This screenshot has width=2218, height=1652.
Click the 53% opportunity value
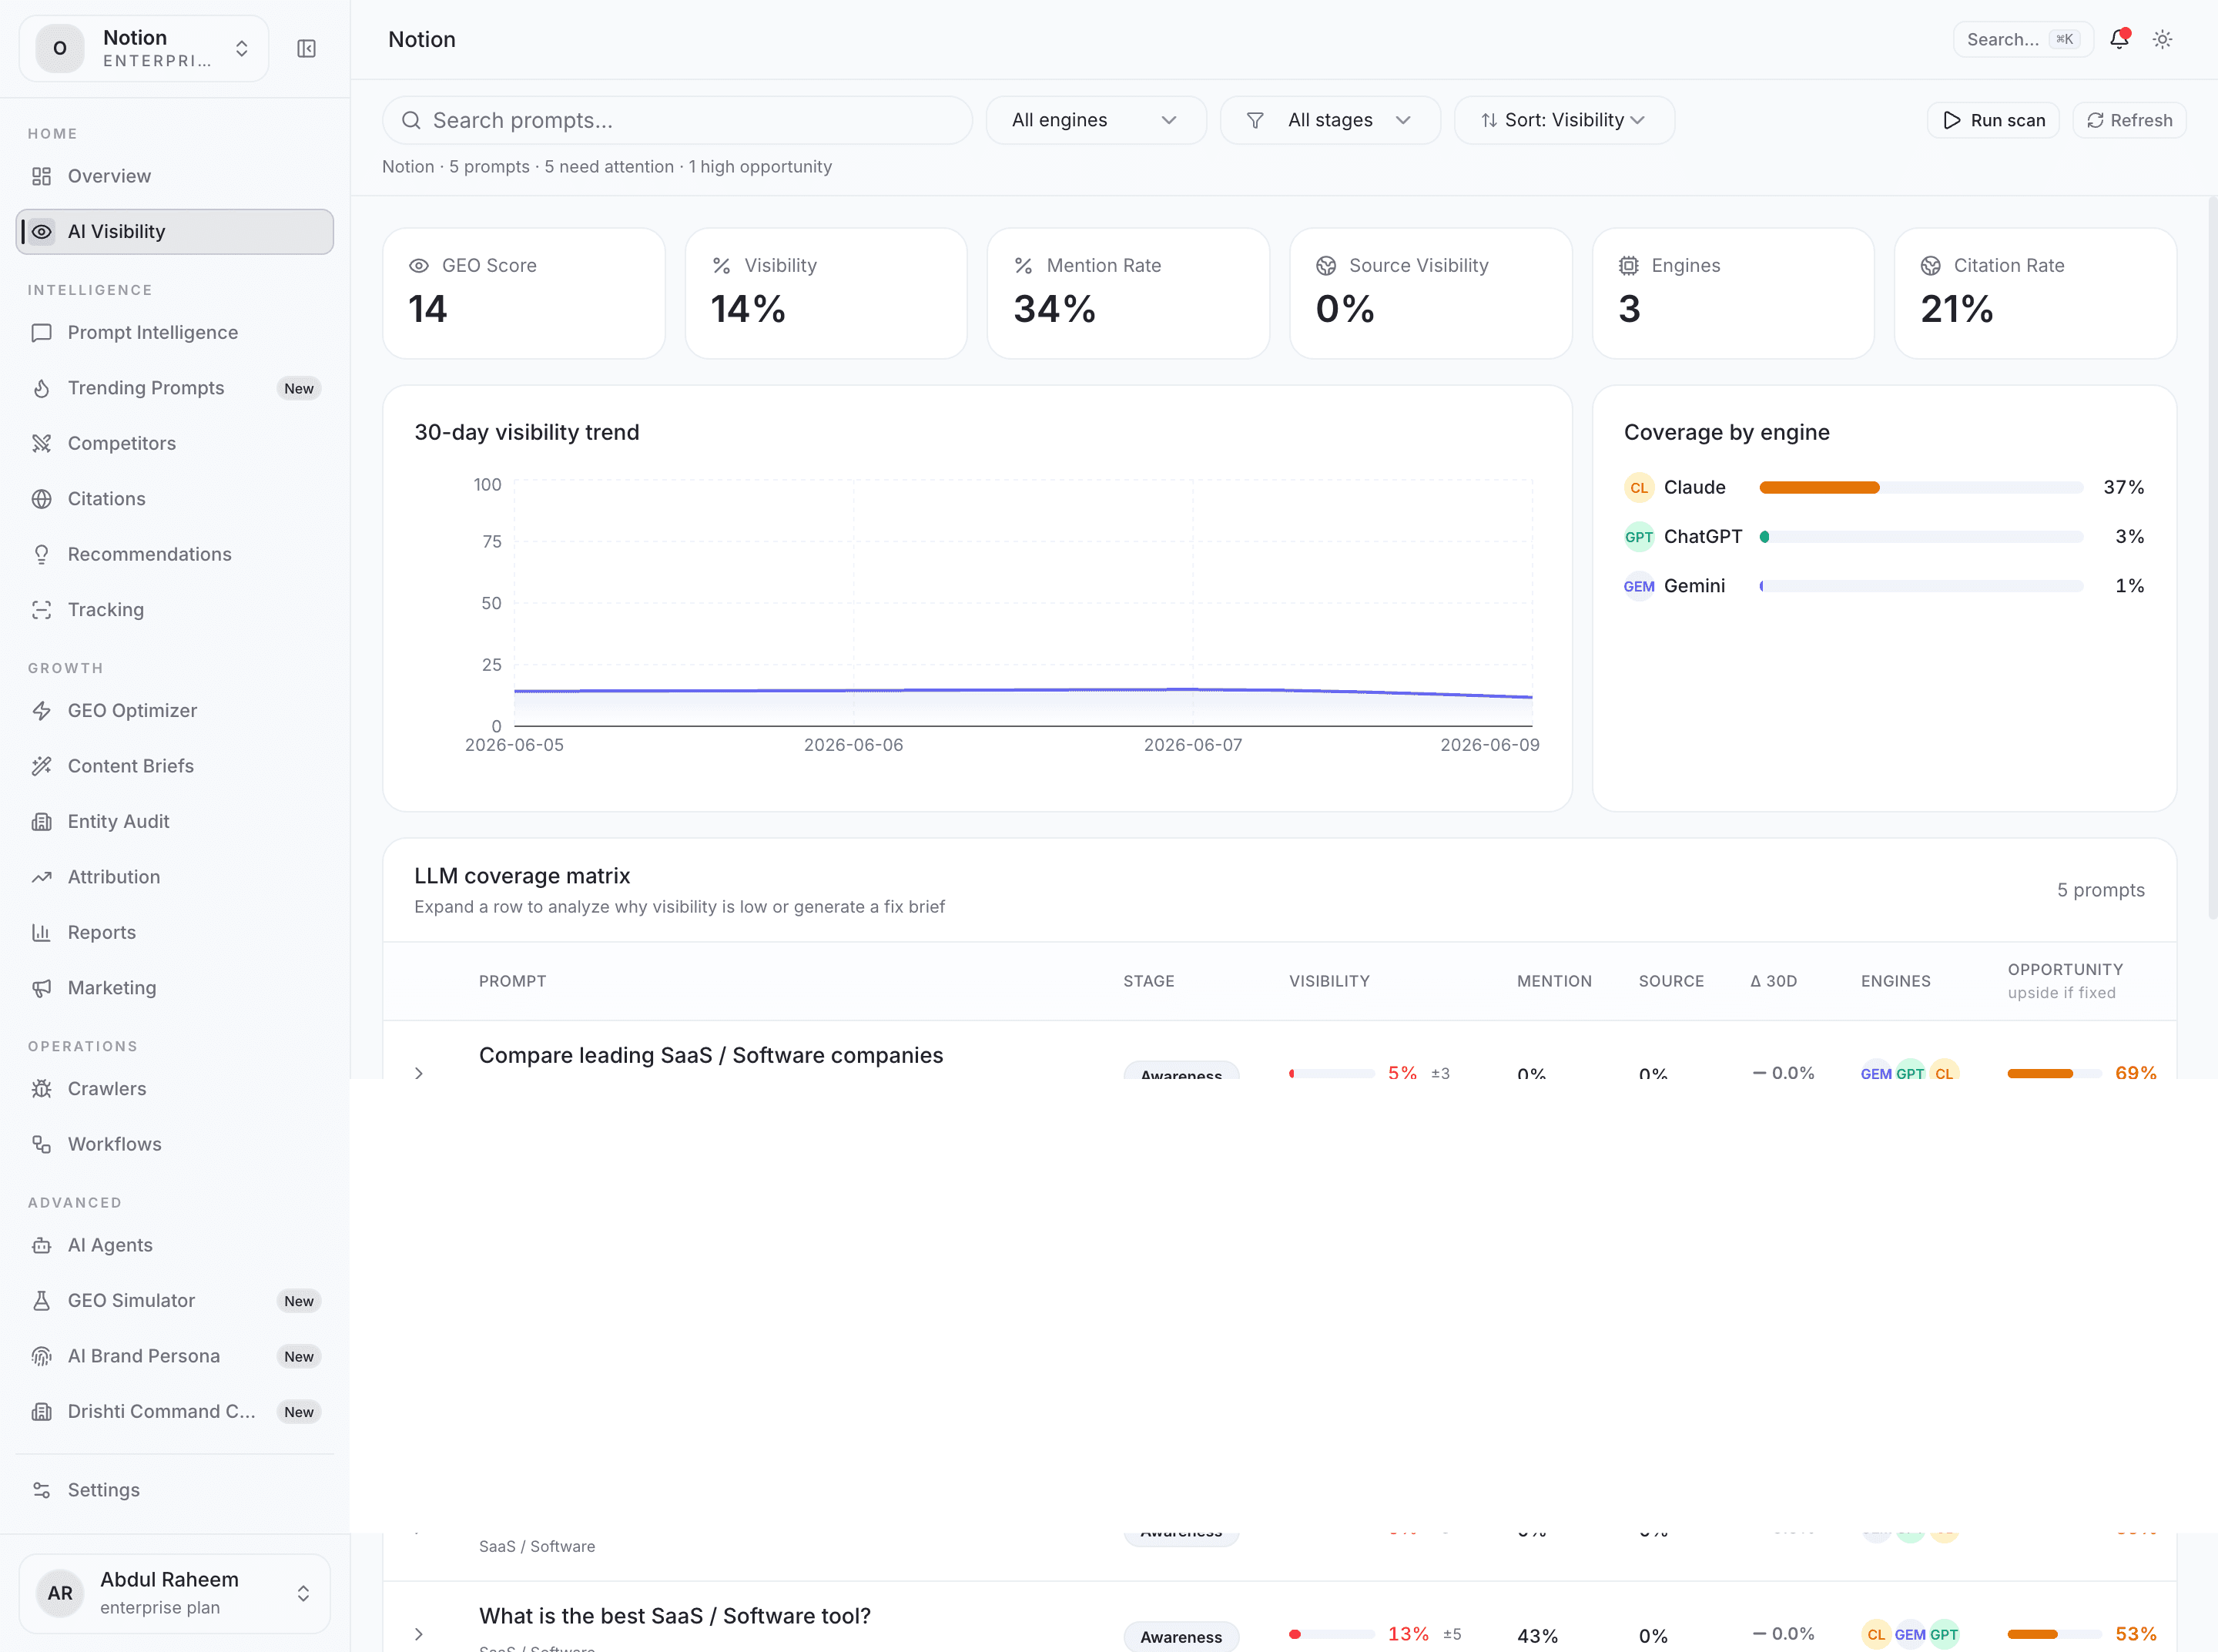[x=2135, y=1634]
